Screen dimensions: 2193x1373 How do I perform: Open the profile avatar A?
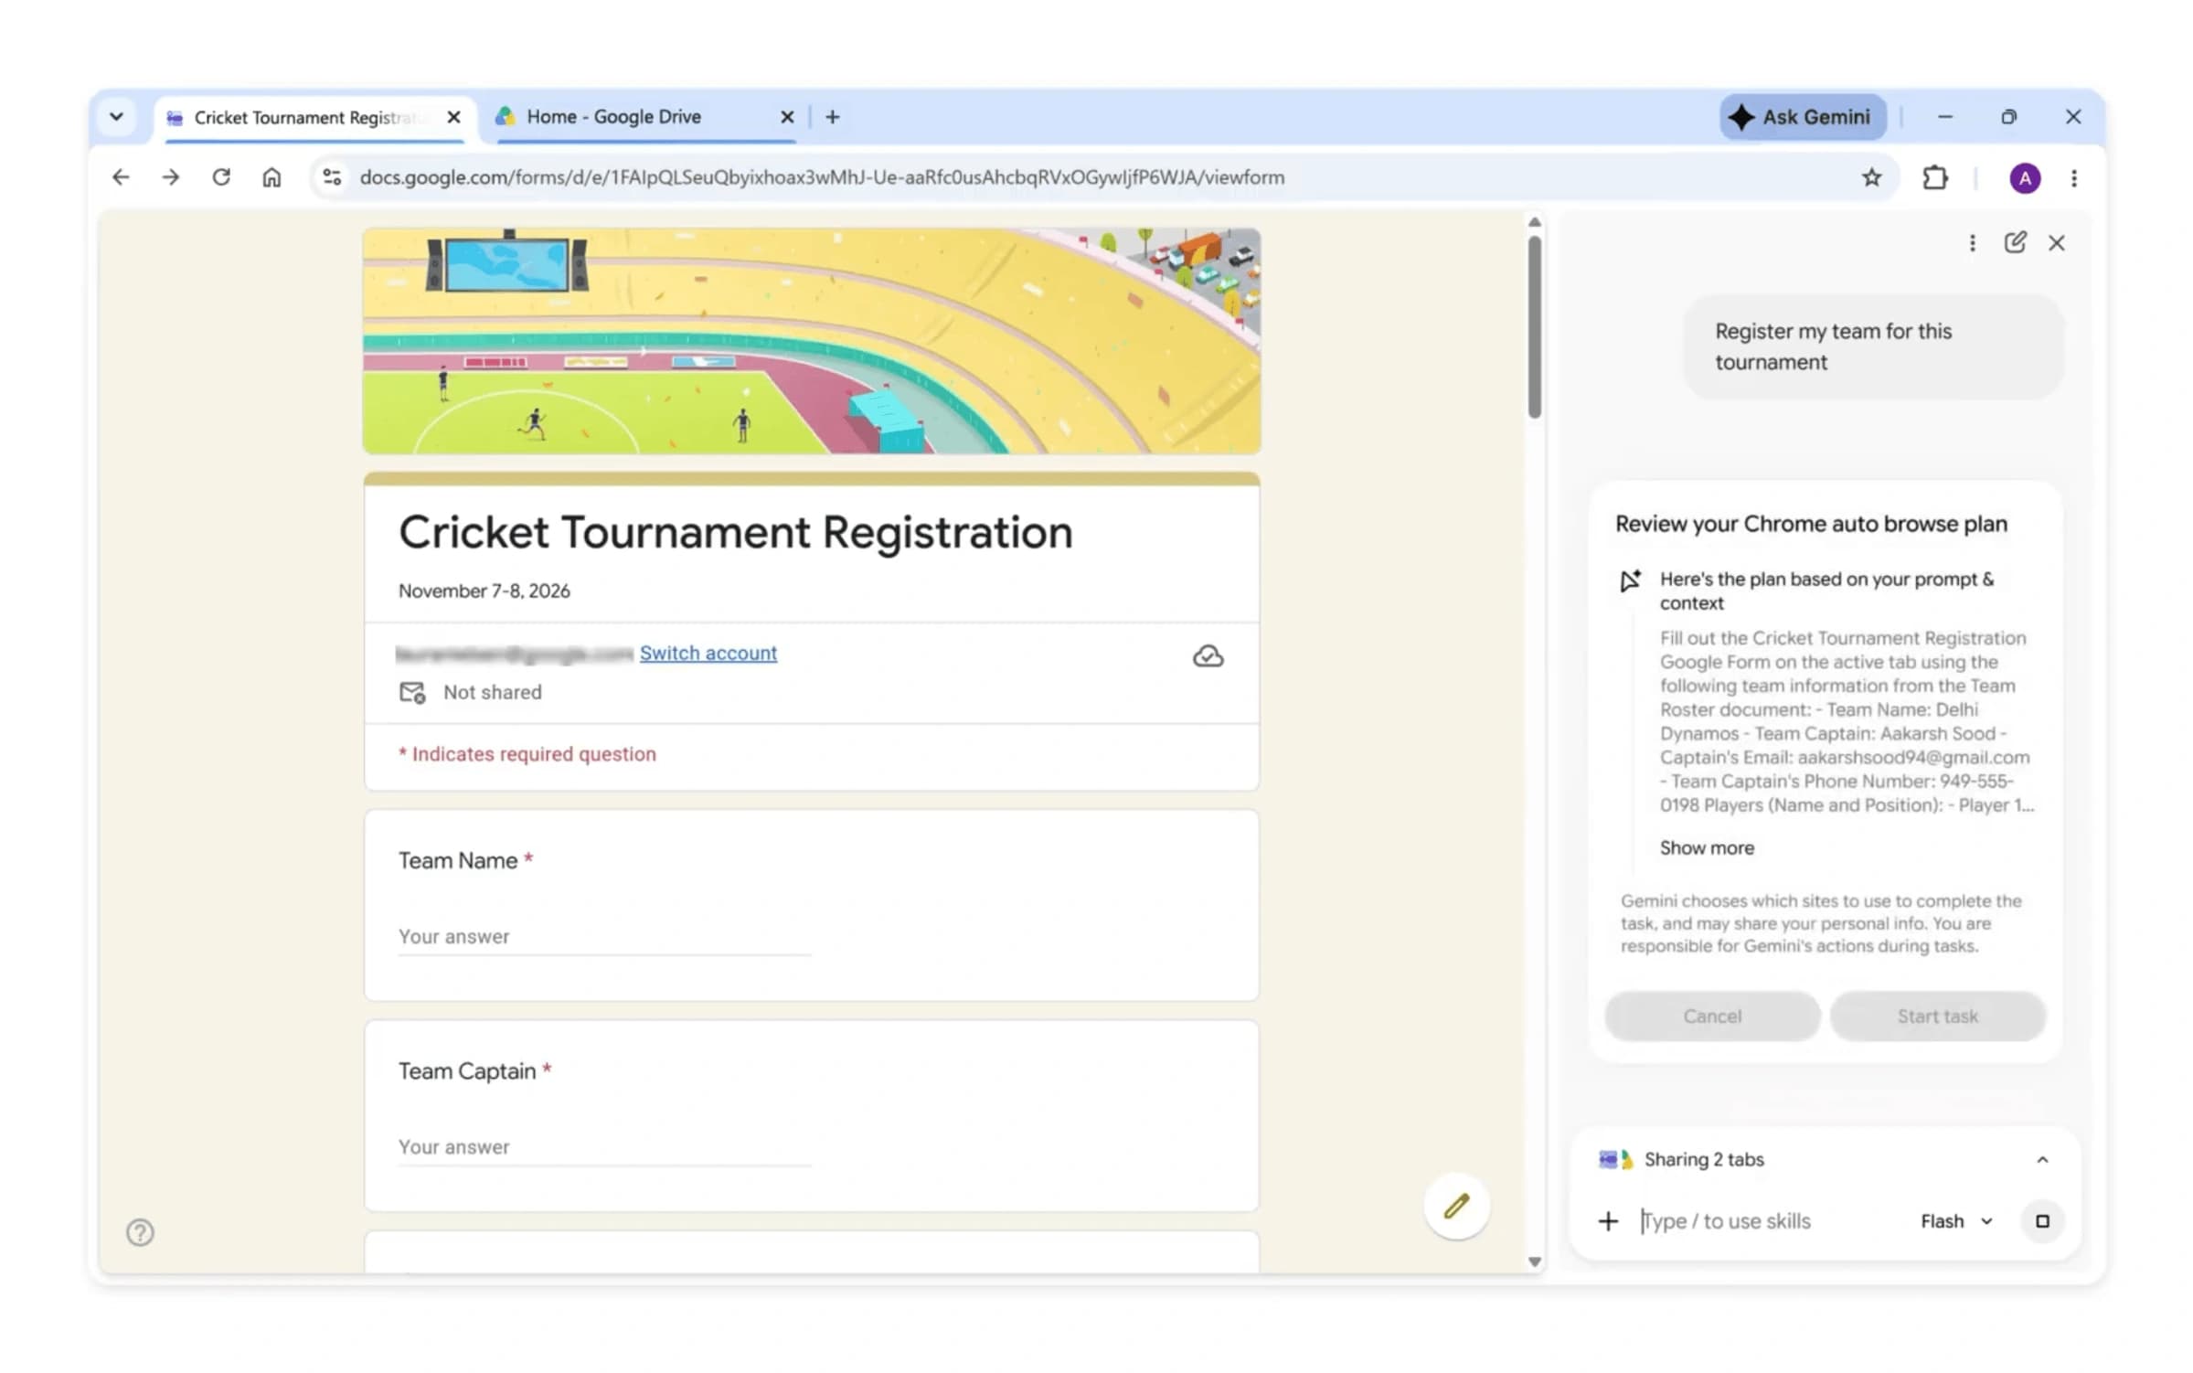click(2025, 178)
